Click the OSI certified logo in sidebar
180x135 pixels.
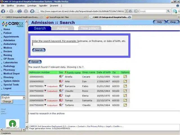12,124
